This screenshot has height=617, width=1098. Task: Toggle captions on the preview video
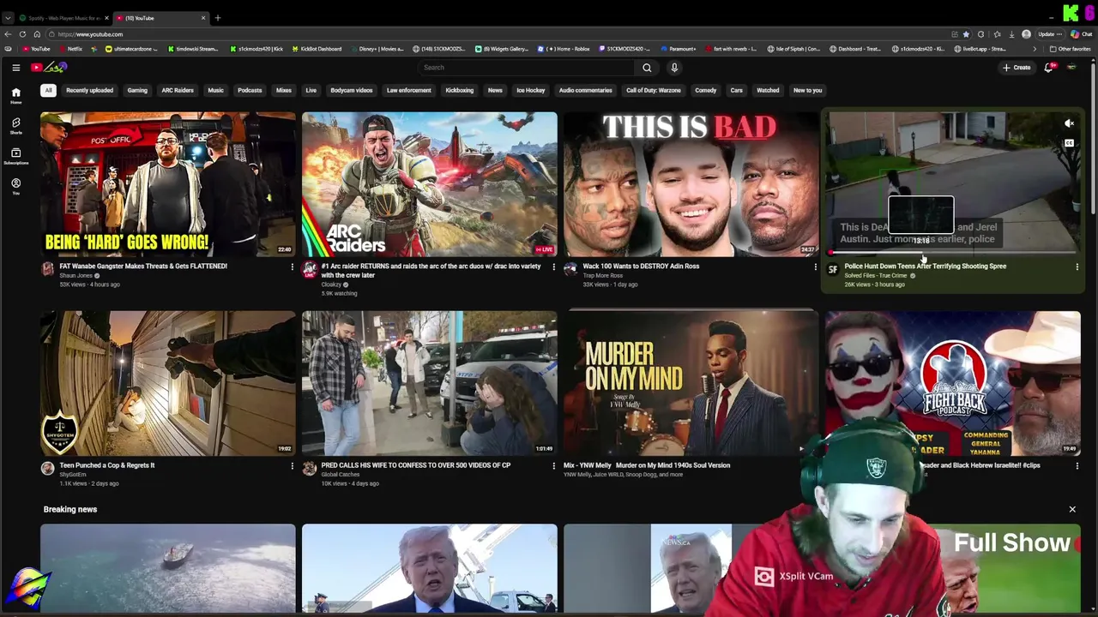(x=1069, y=143)
